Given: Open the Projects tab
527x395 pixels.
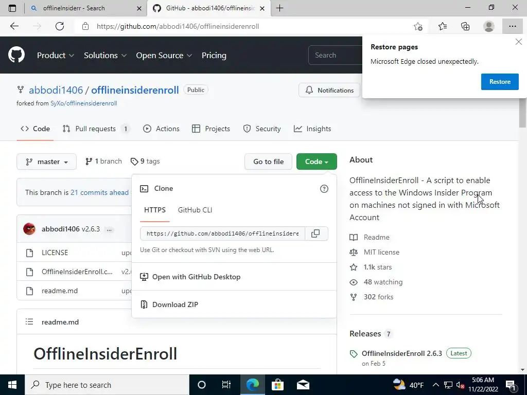Looking at the screenshot, I should point(211,129).
